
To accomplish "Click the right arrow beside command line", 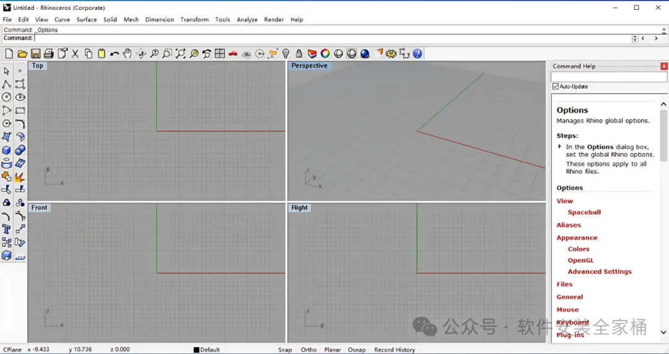I will pos(656,38).
